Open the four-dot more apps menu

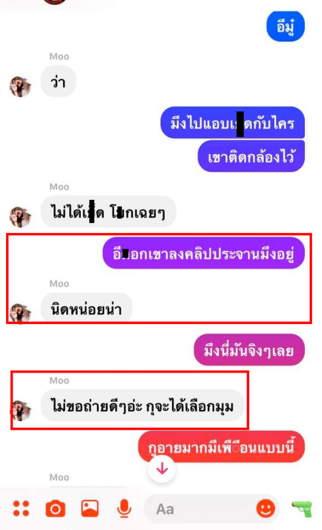[21, 508]
